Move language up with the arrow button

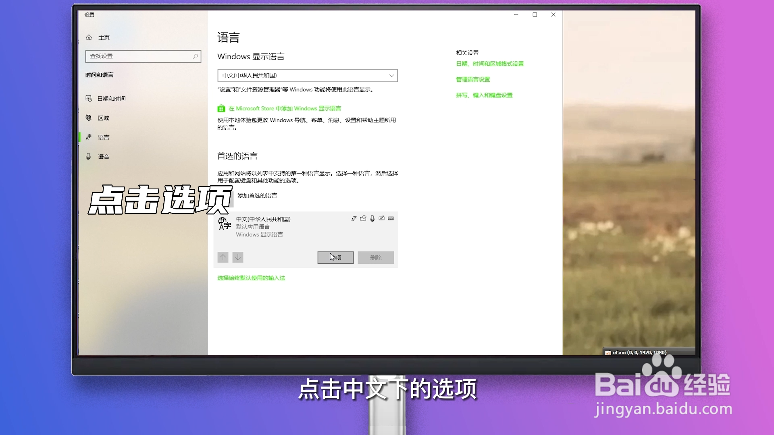(x=223, y=257)
